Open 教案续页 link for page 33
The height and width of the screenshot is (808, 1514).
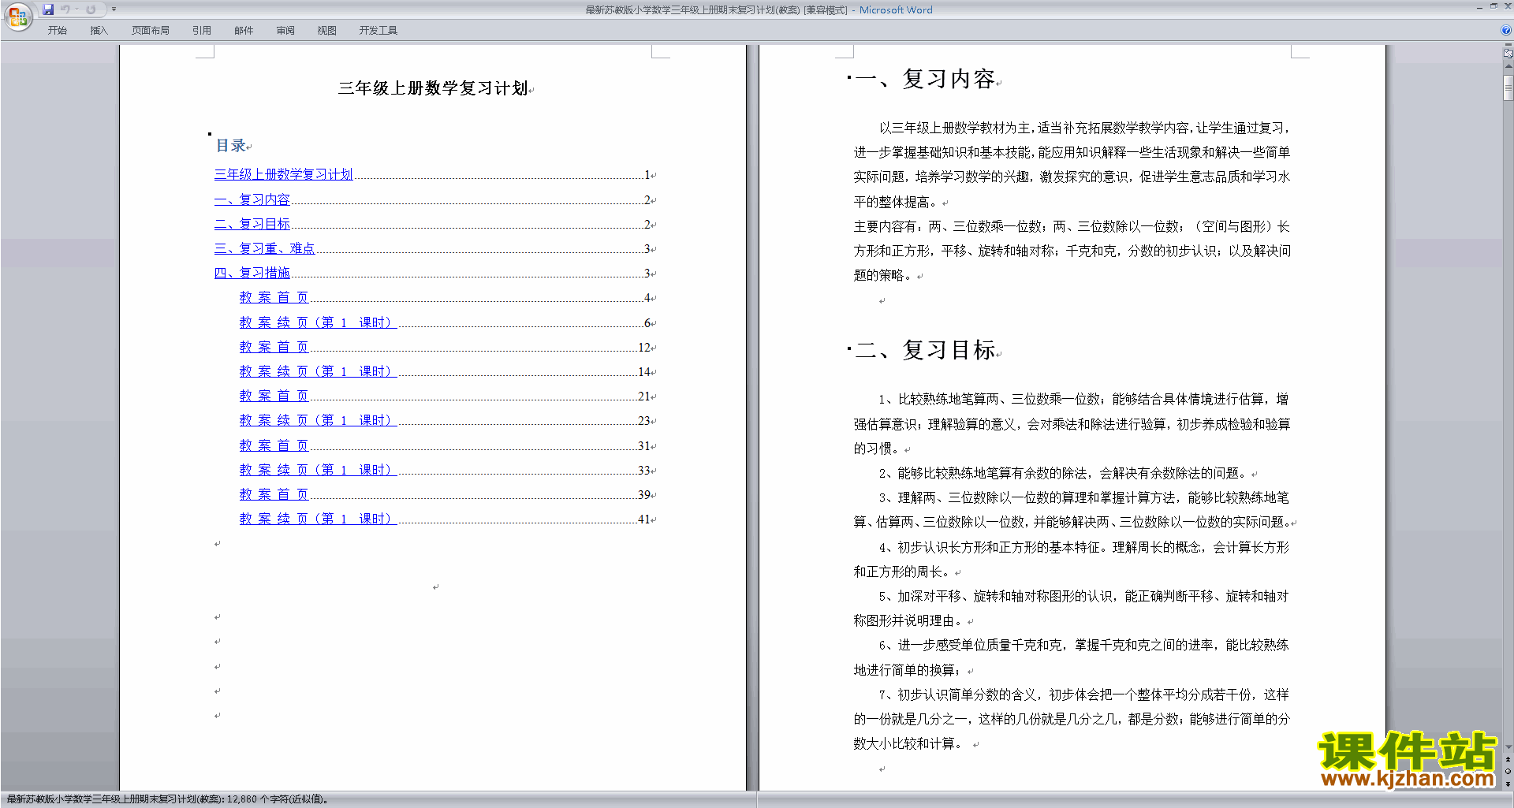[317, 470]
